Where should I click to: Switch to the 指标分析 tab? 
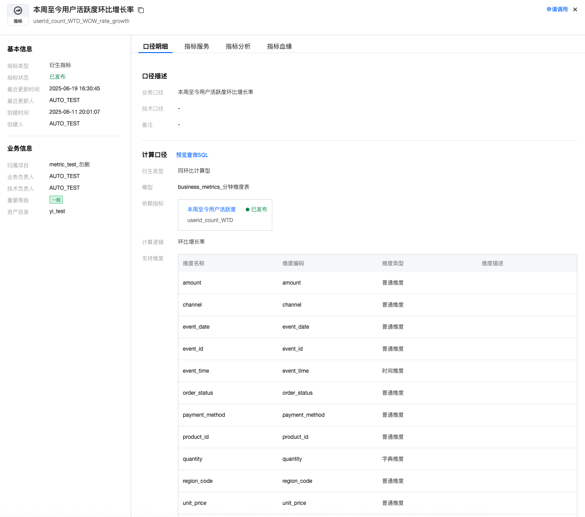(x=238, y=46)
